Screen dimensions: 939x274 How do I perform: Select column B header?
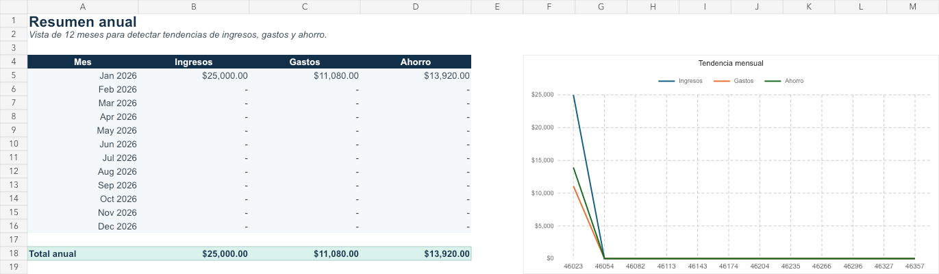click(x=194, y=7)
